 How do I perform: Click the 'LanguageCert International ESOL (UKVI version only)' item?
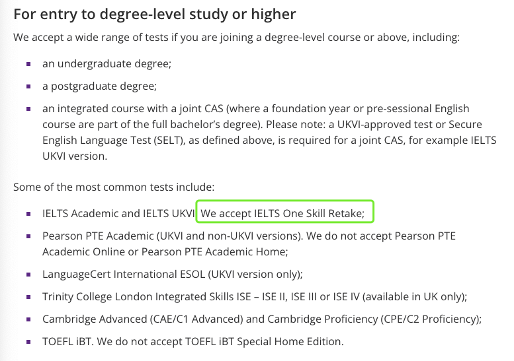(173, 274)
